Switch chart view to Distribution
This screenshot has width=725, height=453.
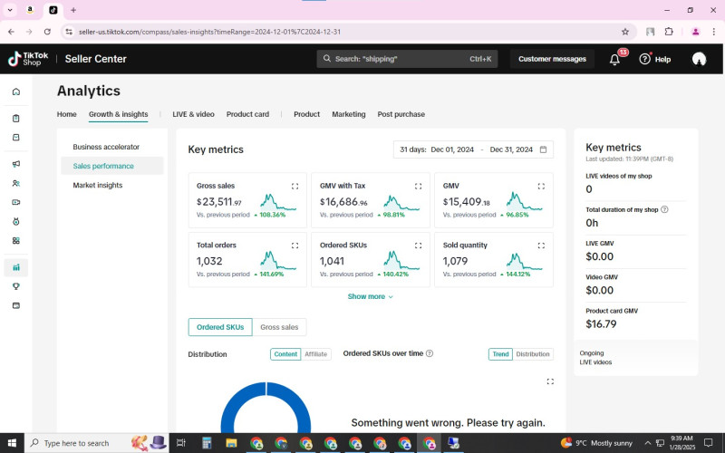(533, 354)
